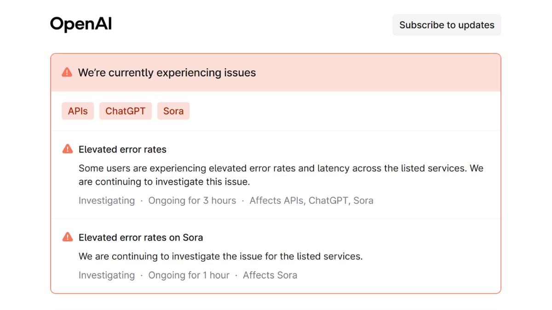Viewport: 552px width, 310px height.
Task: Click the Ongoing for 1 hour text
Action: [189, 276]
